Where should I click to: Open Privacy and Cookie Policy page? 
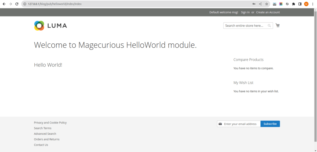coord(50,123)
